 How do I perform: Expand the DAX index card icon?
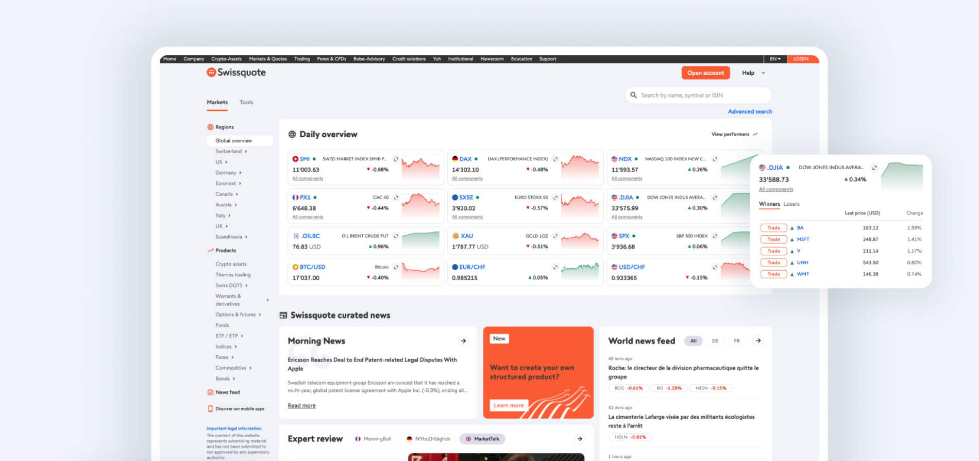pyautogui.click(x=555, y=159)
